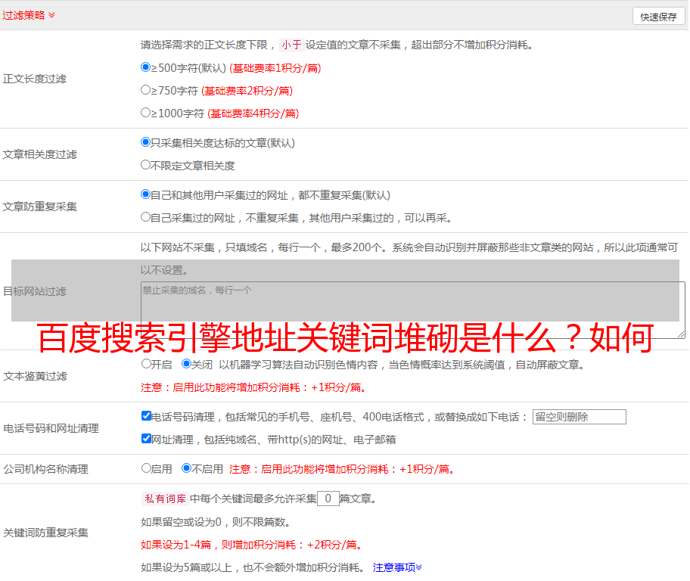
Task: Choose the ≥1000字符 length filter
Action: (146, 113)
